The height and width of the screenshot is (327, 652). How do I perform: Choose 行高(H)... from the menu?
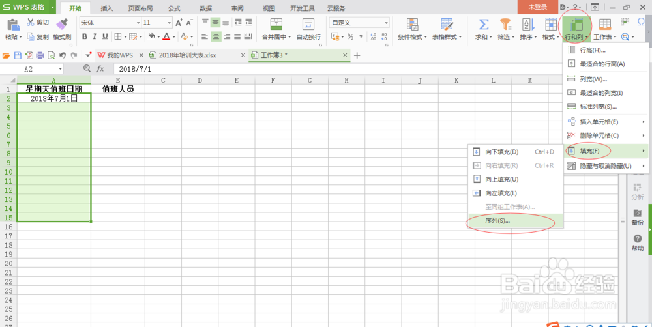606,50
